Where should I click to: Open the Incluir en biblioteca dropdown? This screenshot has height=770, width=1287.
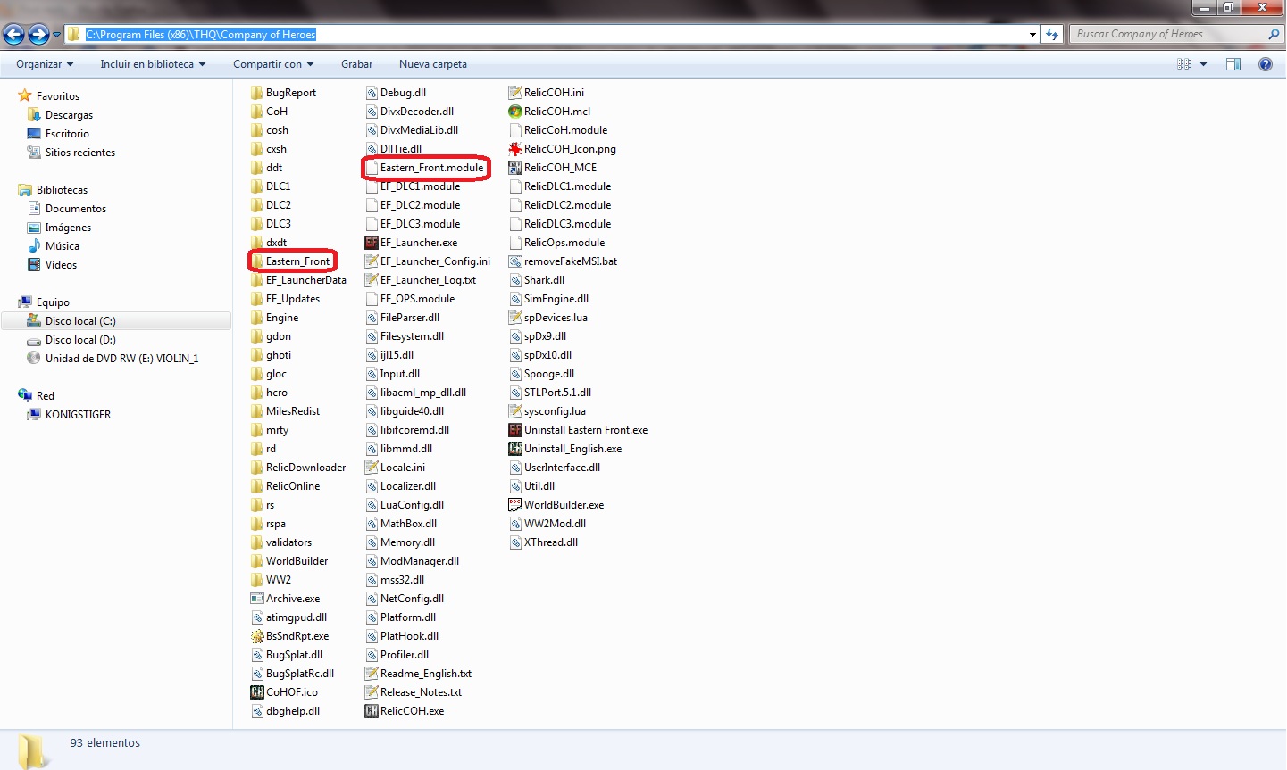coord(153,64)
